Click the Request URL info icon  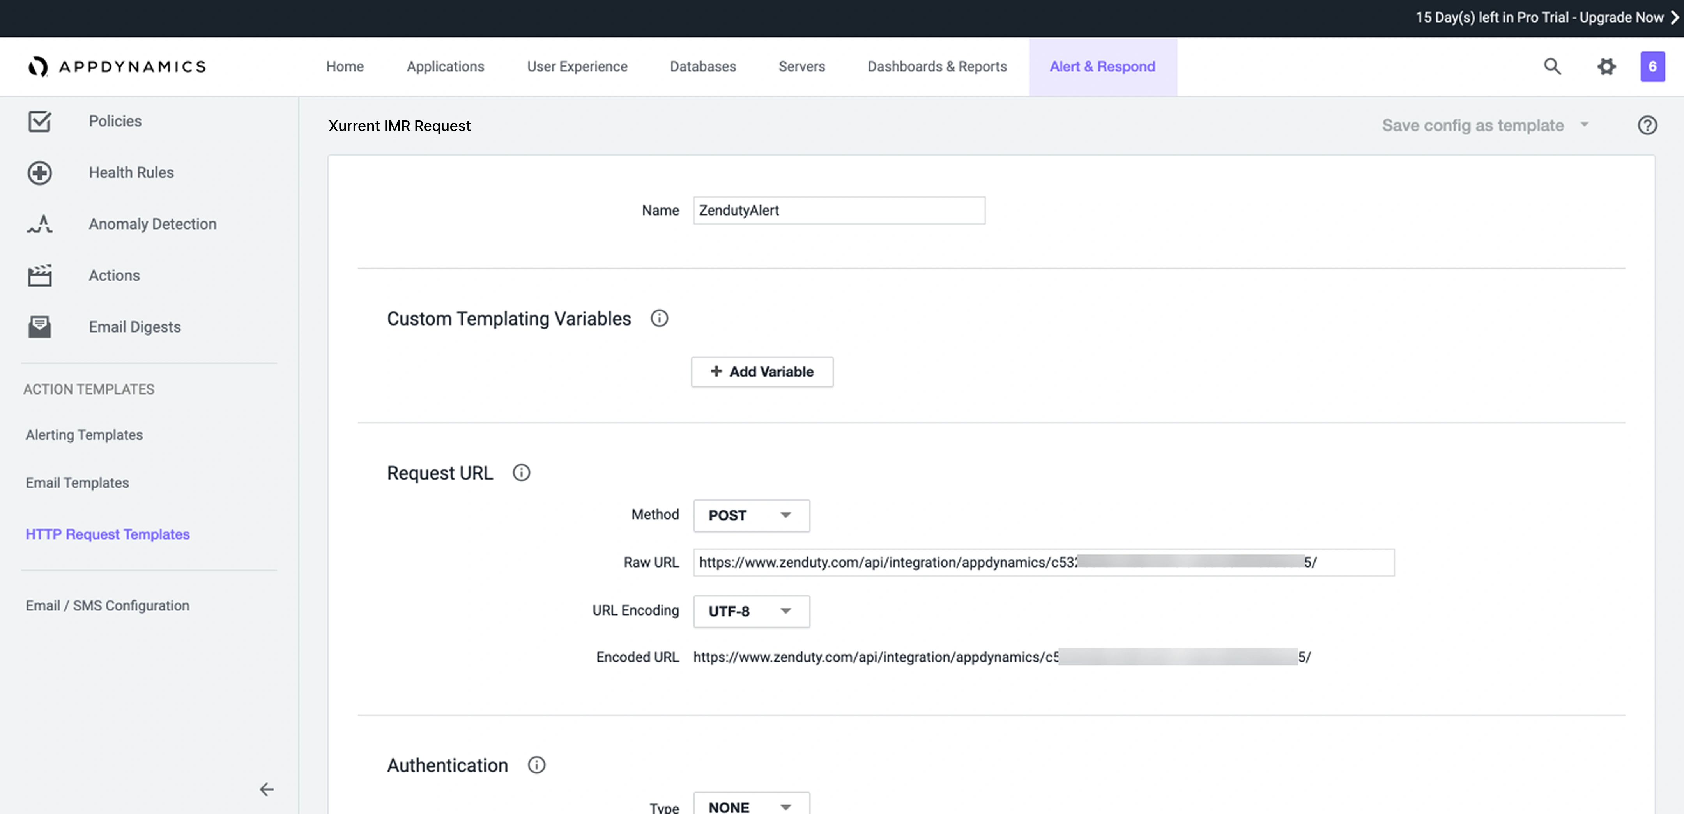[x=521, y=473]
